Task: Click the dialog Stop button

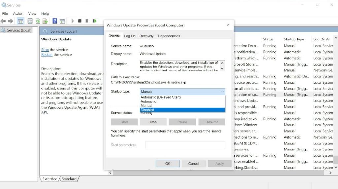Action: (153, 122)
